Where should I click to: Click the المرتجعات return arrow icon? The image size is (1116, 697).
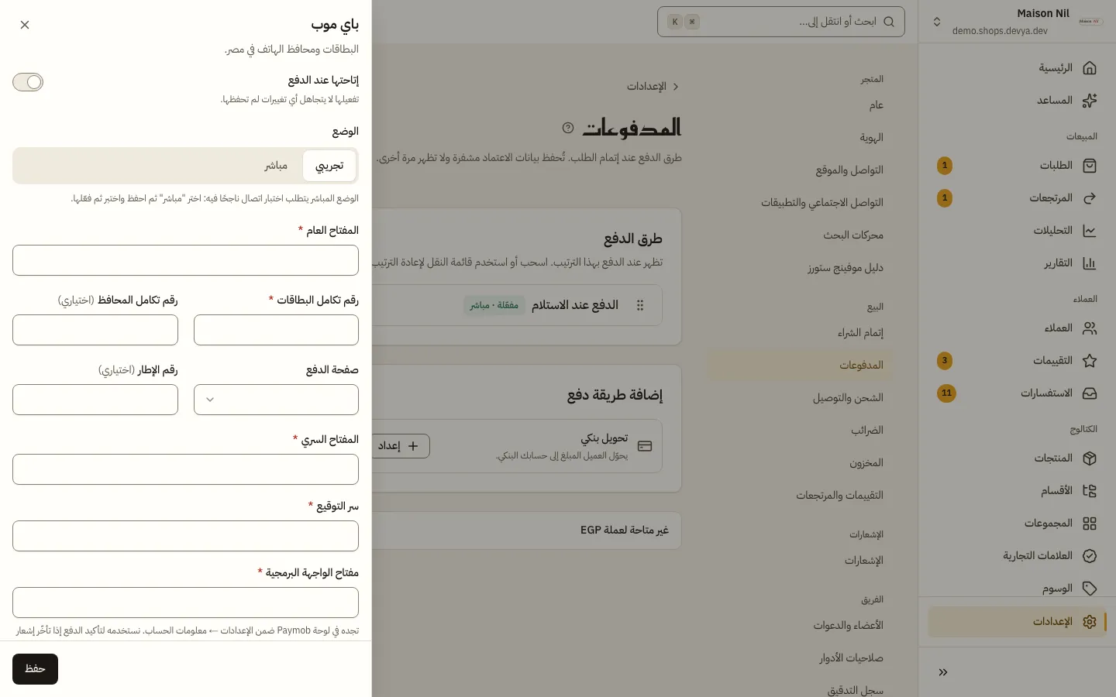click(x=1090, y=198)
